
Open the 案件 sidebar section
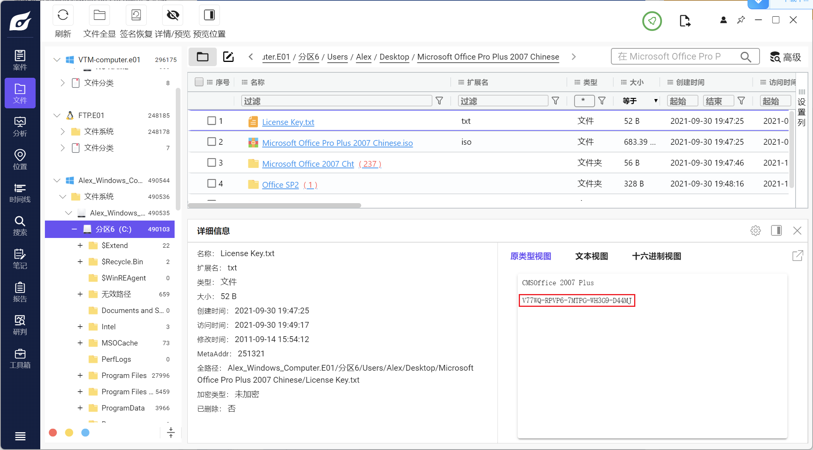(x=20, y=60)
